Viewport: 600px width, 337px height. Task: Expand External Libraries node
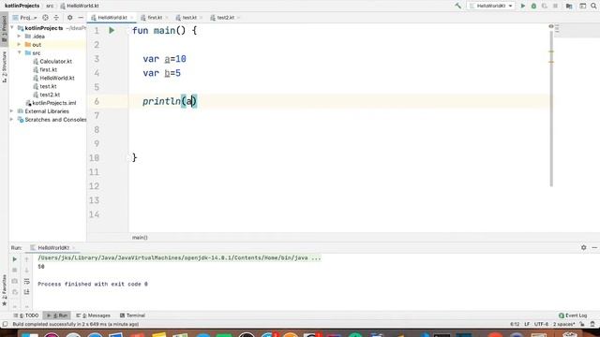(12, 111)
